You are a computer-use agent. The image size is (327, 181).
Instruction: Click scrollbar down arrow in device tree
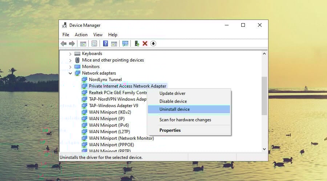tap(264, 149)
